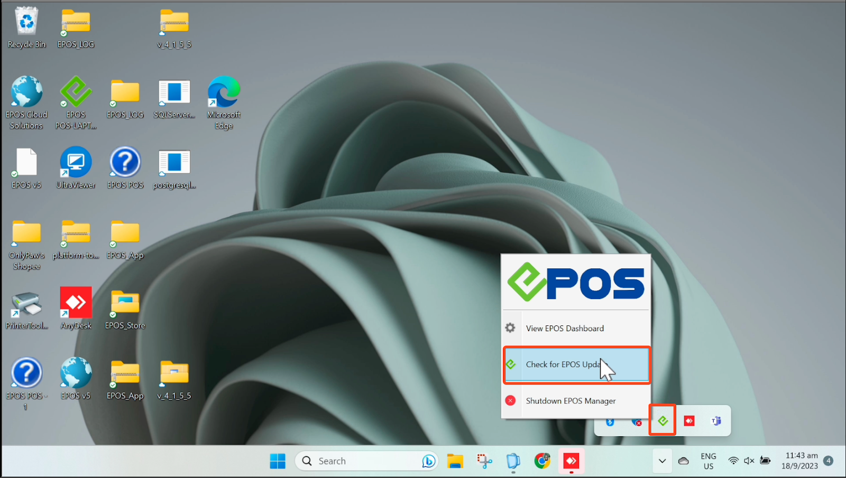Switch ENG US input language
Viewport: 846px width, 478px height.
point(709,461)
